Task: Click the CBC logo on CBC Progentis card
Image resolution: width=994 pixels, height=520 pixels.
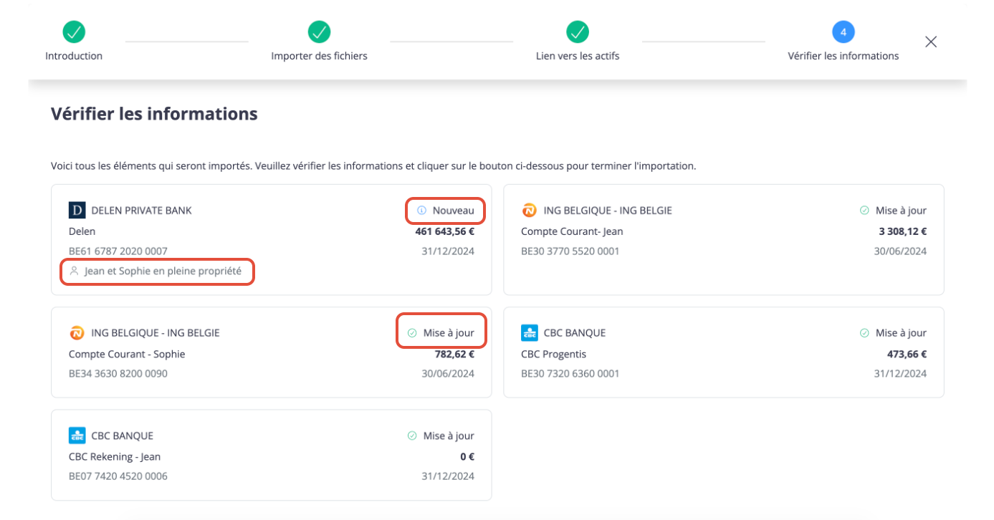Action: point(530,333)
